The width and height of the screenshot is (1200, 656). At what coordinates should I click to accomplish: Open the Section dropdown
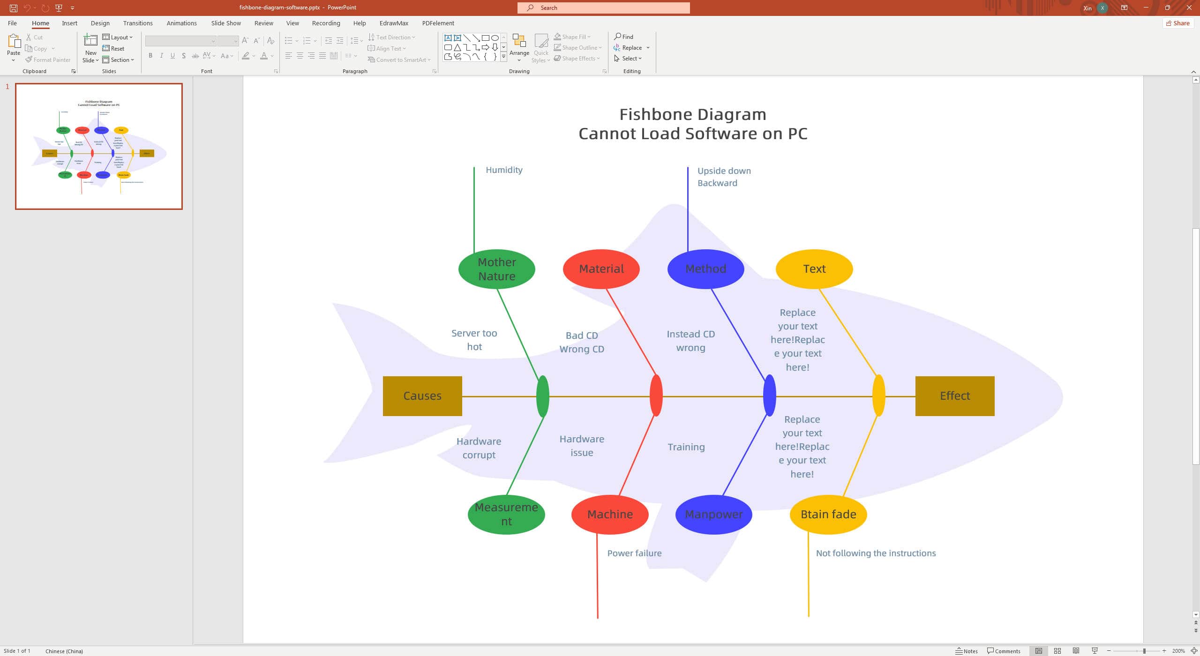click(119, 60)
